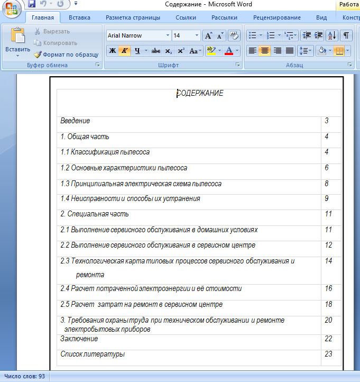Open the Разметка страницы tab
The image size is (360, 382).
coord(133,17)
